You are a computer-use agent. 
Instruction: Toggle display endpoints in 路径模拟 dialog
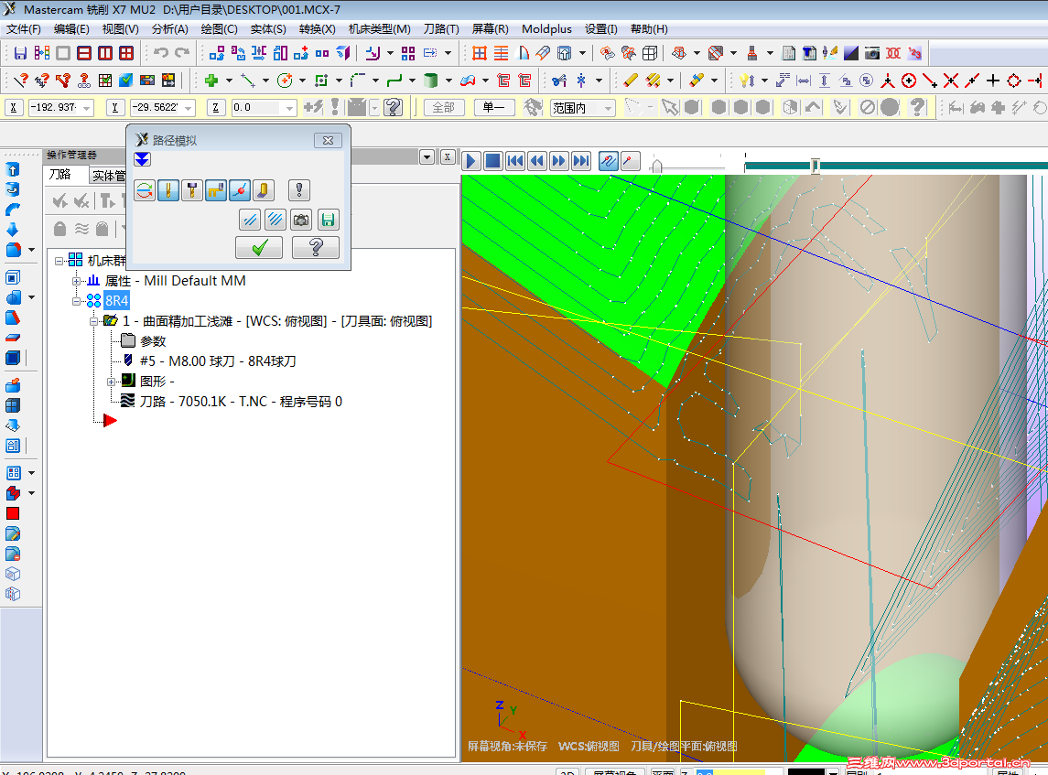coord(240,190)
